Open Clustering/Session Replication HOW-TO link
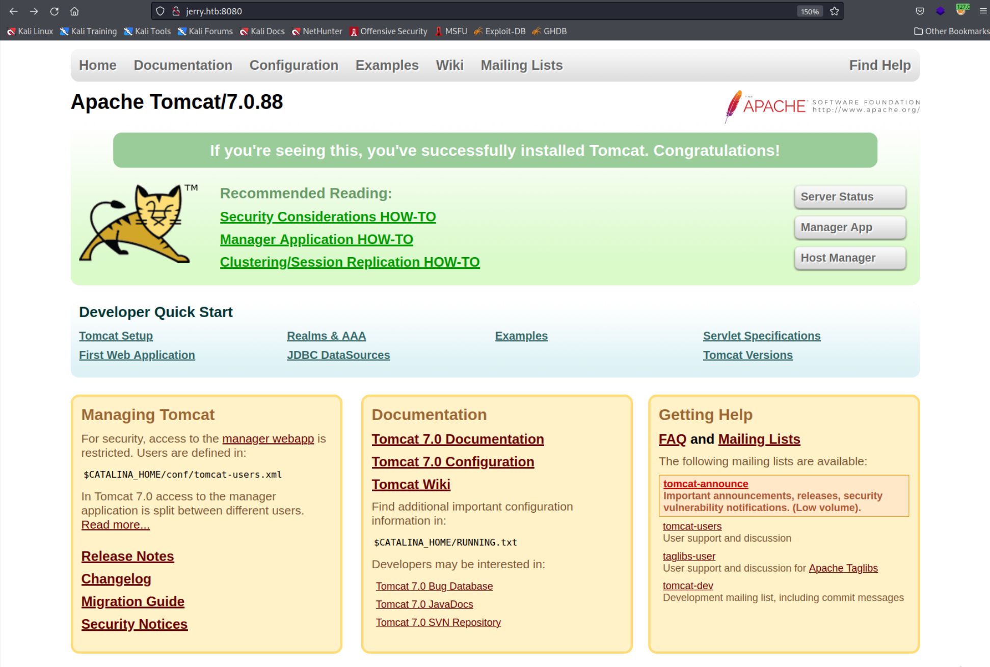The height and width of the screenshot is (667, 990). pyautogui.click(x=350, y=262)
